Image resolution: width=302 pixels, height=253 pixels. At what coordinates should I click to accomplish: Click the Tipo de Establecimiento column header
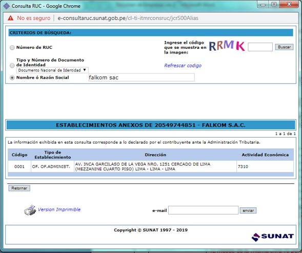53,154
